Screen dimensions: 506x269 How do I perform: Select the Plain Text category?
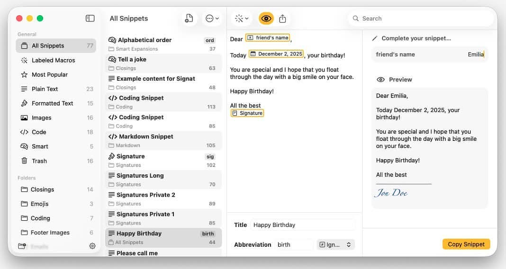coord(45,89)
